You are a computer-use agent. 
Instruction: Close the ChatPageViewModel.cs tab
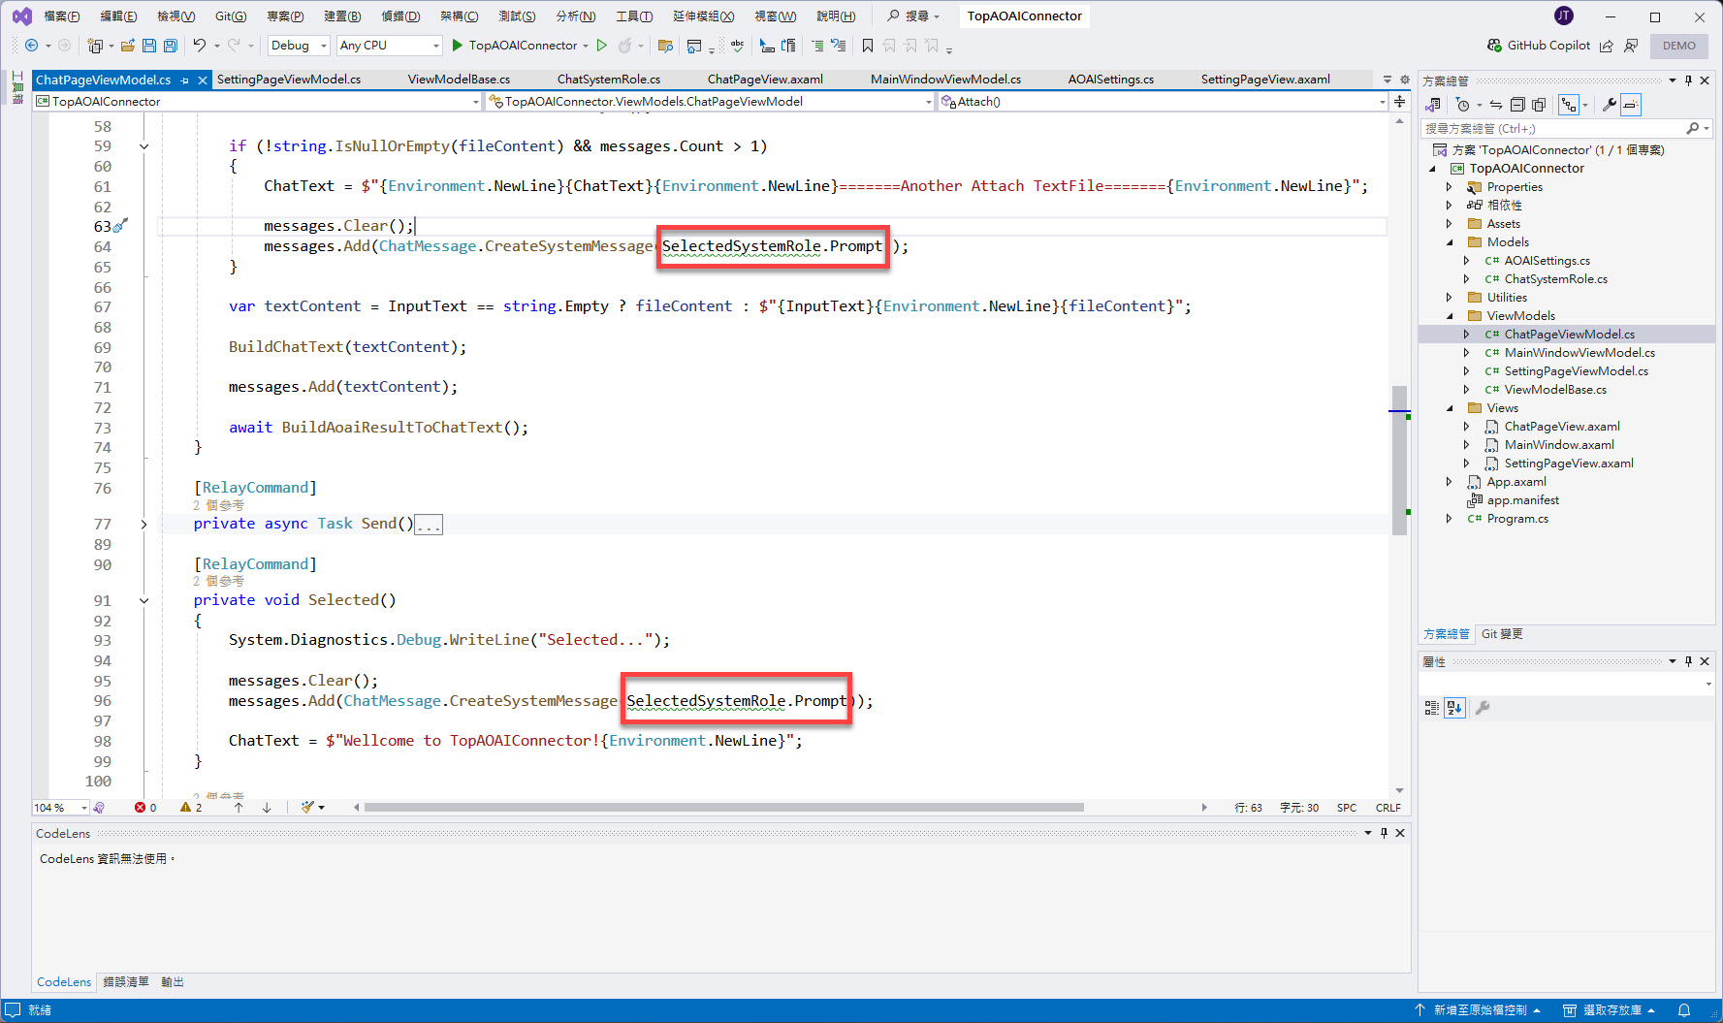(203, 80)
